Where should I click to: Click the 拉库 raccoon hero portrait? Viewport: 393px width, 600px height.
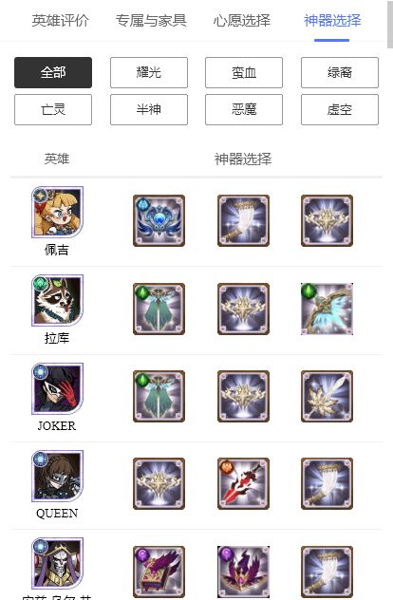tap(57, 300)
